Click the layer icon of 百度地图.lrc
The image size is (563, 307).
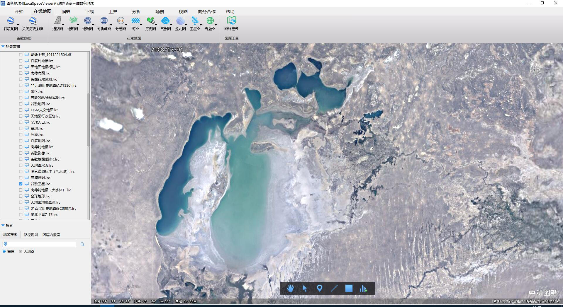click(x=27, y=141)
